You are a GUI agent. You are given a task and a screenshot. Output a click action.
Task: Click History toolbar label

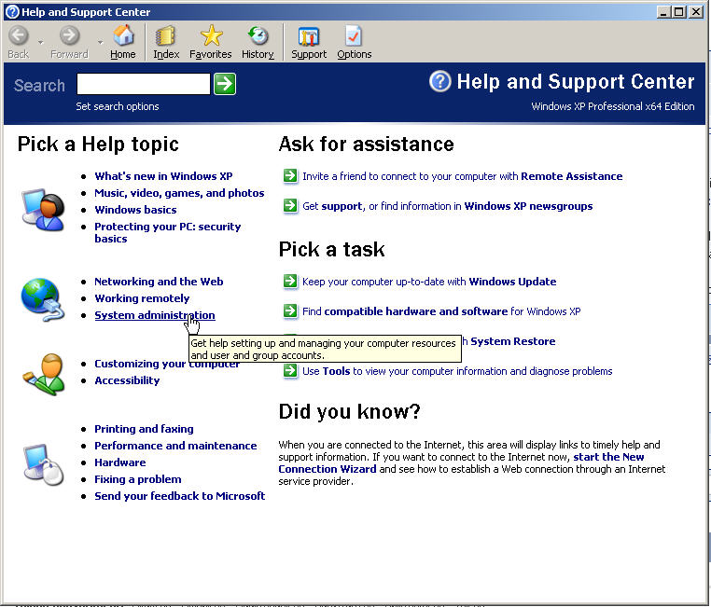click(258, 54)
